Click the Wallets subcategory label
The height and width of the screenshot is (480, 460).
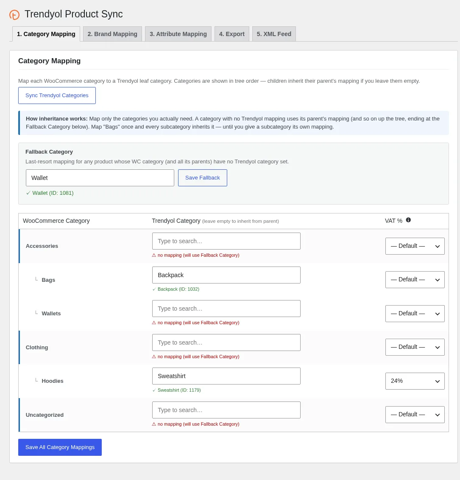pyautogui.click(x=51, y=314)
